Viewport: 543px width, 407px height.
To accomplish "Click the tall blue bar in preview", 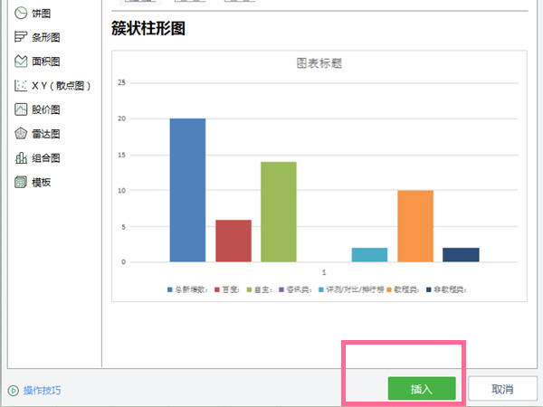I will pos(187,190).
